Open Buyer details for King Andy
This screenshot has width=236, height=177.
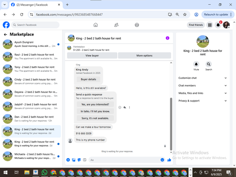tap(88, 79)
